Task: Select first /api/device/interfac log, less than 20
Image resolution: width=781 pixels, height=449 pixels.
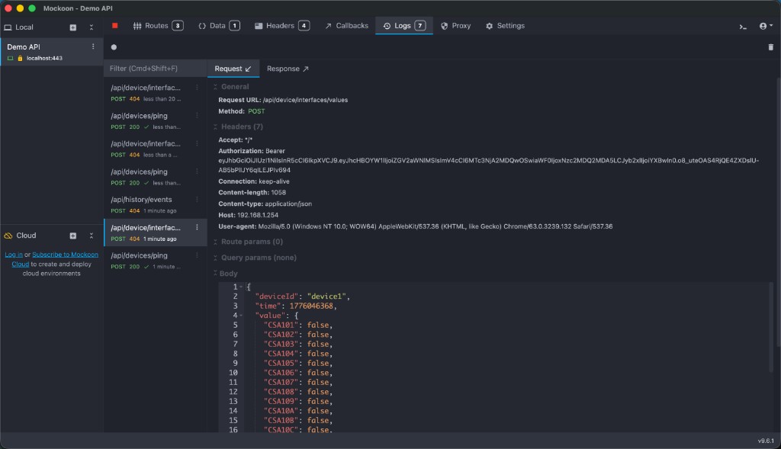Action: 155,92
